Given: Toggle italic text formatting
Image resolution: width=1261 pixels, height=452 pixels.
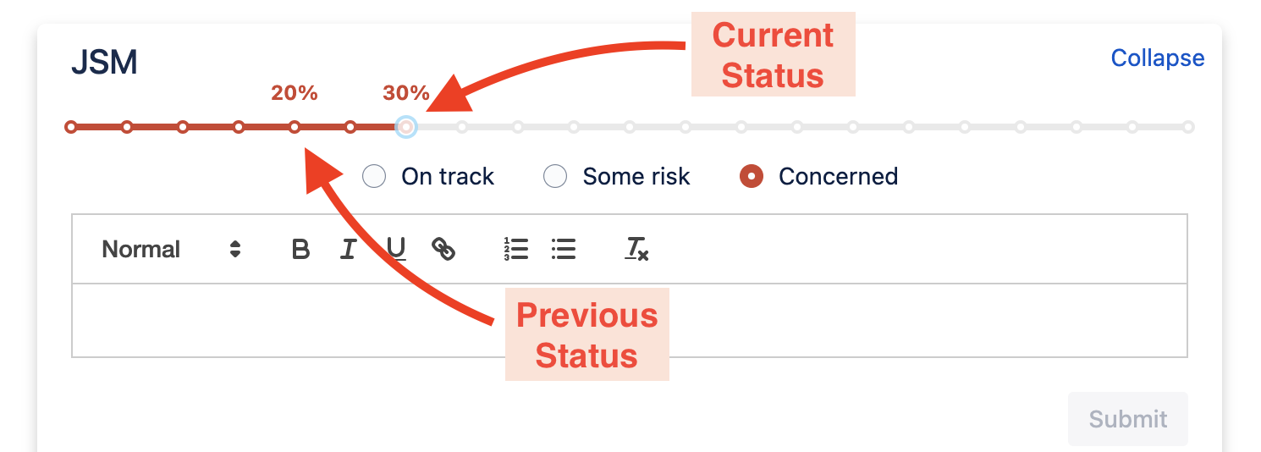Looking at the screenshot, I should click(x=348, y=250).
